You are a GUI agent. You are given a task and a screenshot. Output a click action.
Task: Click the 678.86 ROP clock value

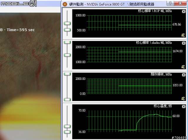point(177,25)
